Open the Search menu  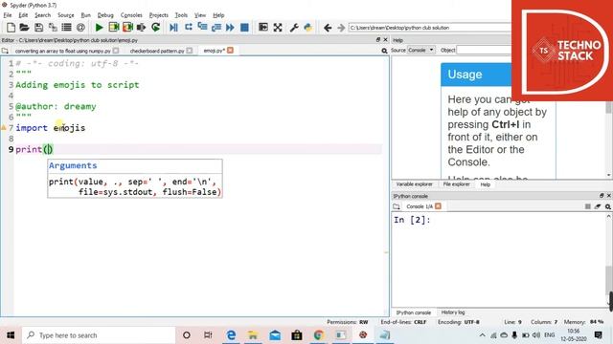42,15
